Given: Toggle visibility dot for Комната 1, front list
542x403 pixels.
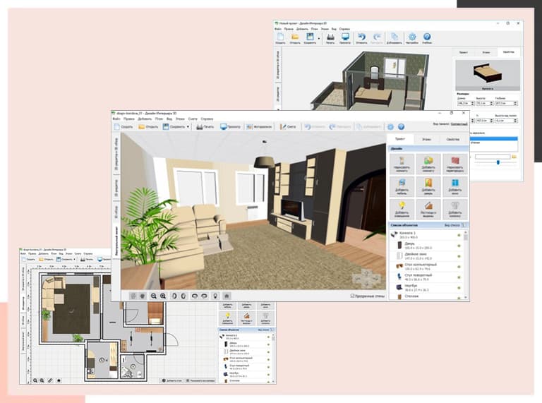Looking at the screenshot, I should click(459, 235).
